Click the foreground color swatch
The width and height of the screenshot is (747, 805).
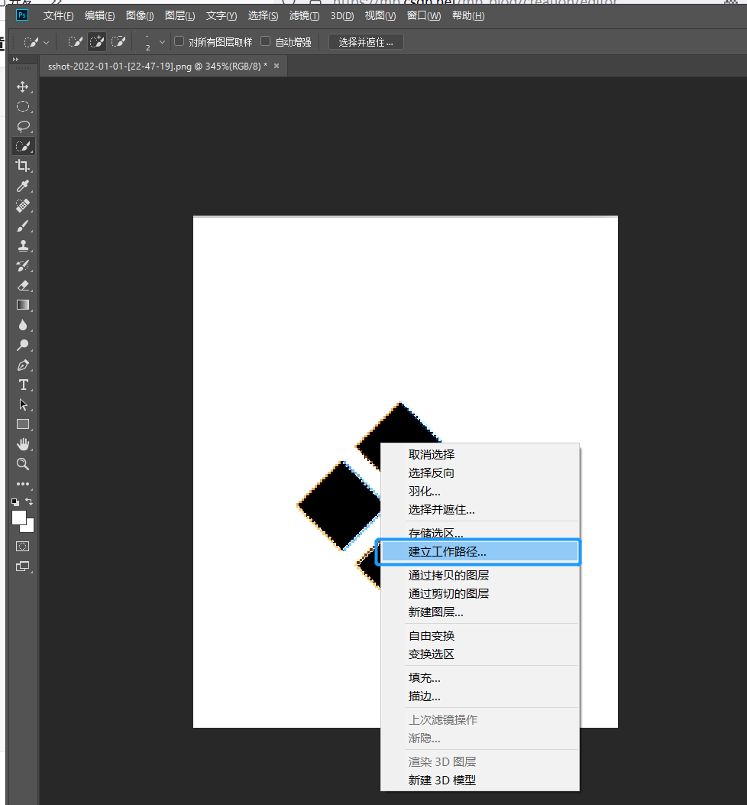pyautogui.click(x=18, y=516)
